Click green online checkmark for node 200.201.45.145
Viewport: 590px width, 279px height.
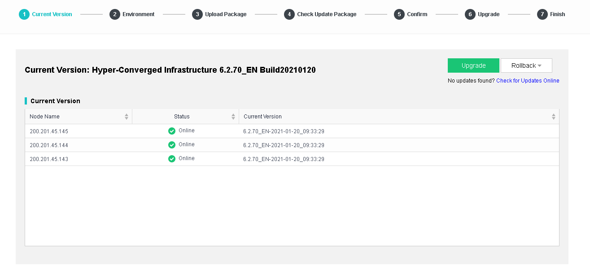click(172, 131)
